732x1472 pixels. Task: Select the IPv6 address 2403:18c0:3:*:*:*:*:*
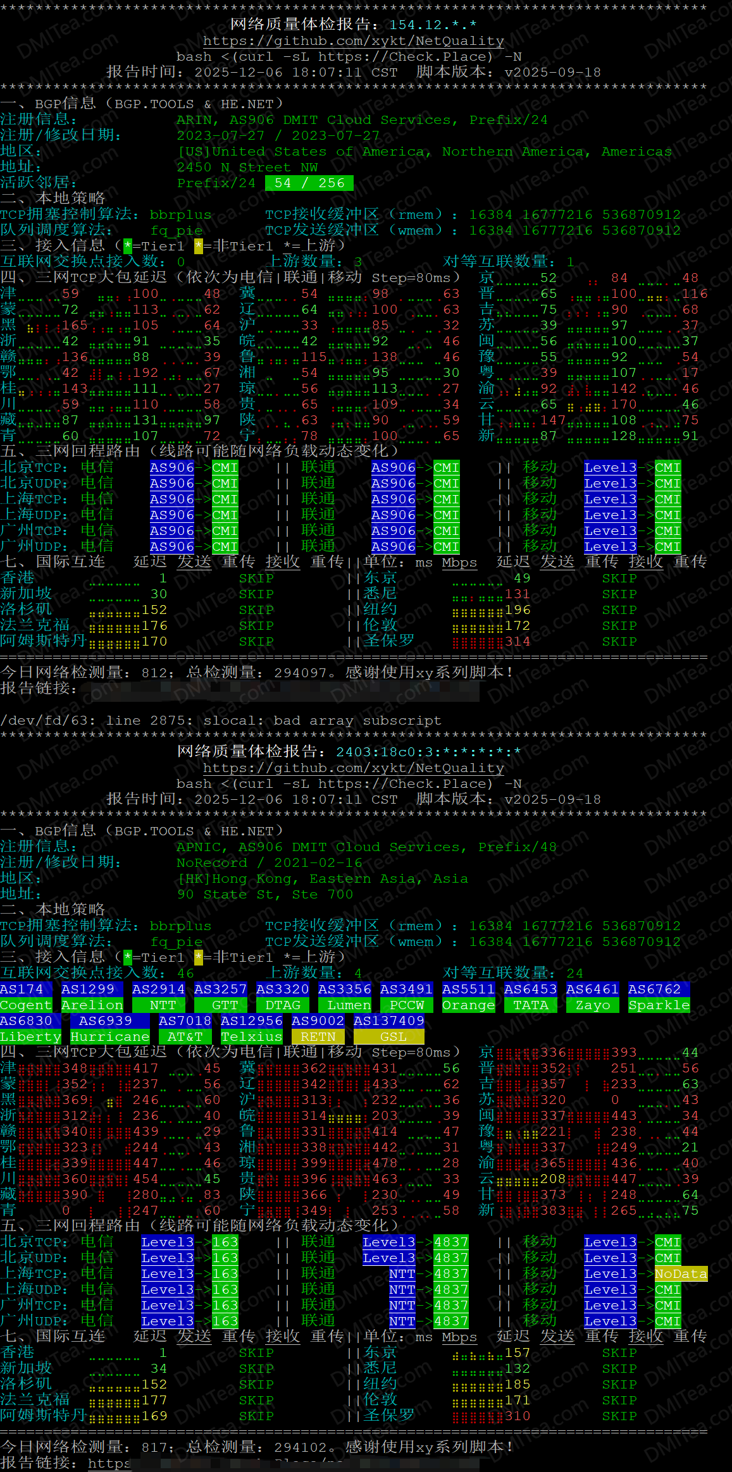coord(428,752)
